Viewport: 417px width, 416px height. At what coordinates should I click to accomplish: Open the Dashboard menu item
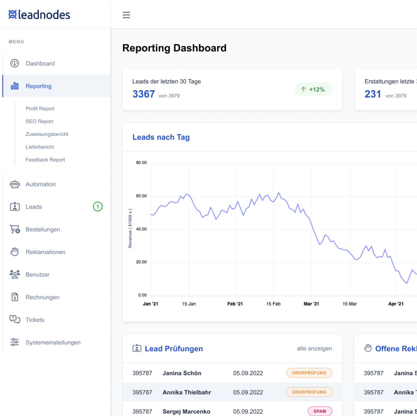pyautogui.click(x=57, y=63)
